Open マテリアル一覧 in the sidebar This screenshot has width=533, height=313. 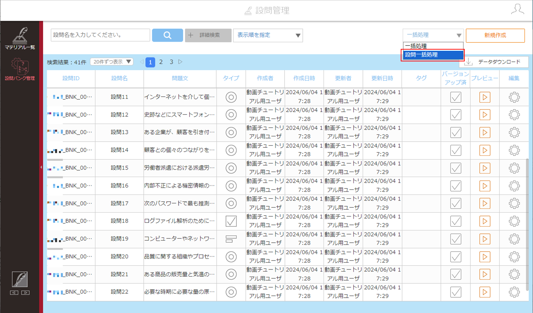(20, 39)
